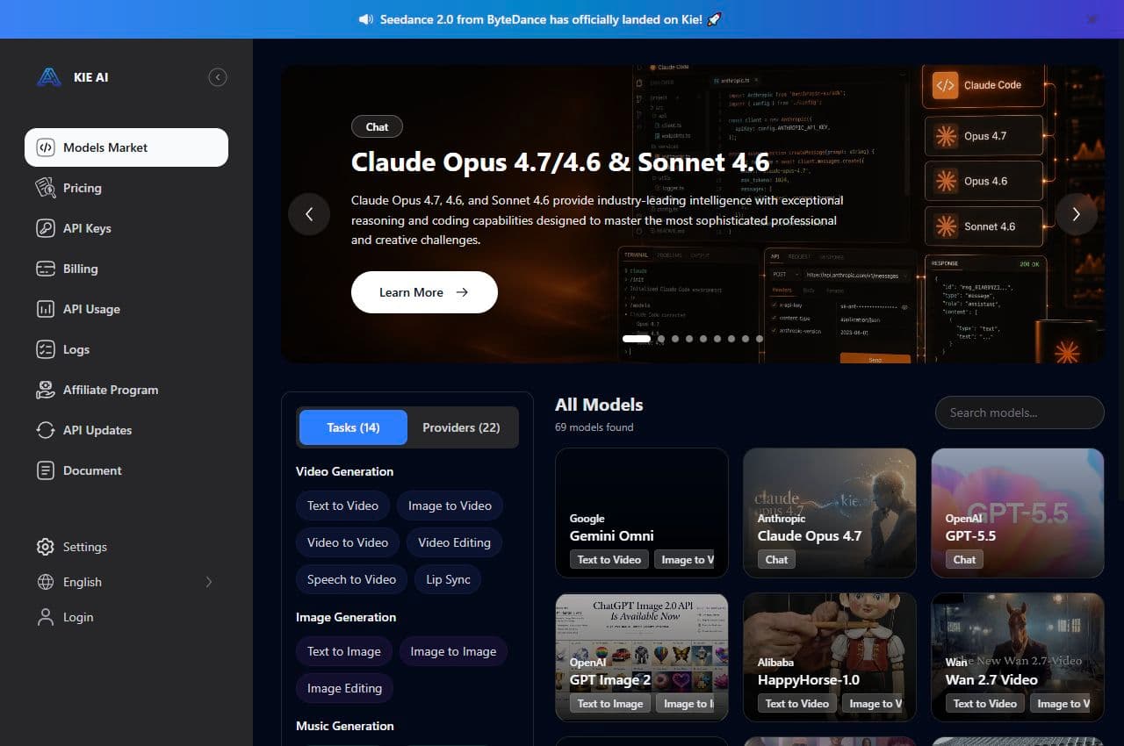Open the HappyHorse-1.0 model card
1124x746 pixels.
(x=830, y=657)
